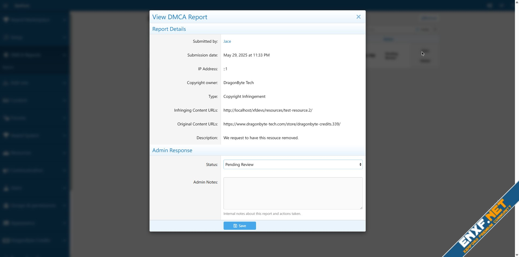519x257 pixels.
Task: Click the copyright owner DragonByte Tech value
Action: (x=238, y=83)
